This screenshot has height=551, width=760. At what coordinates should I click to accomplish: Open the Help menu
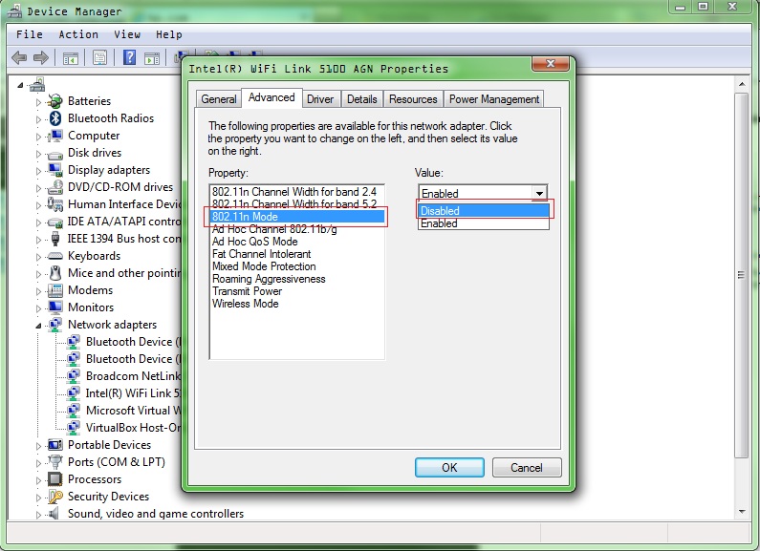coord(168,34)
